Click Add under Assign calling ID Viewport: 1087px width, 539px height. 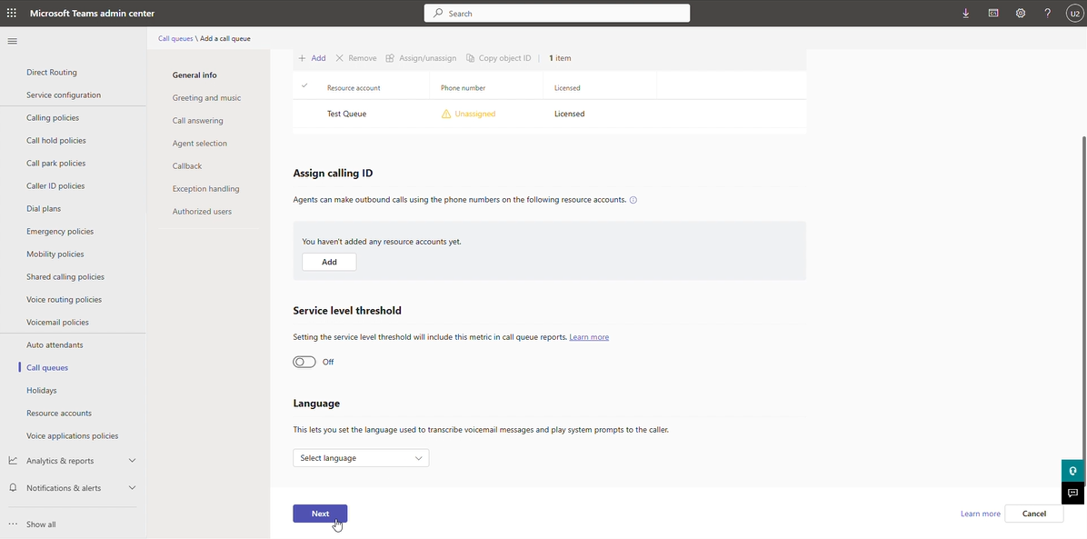pos(329,262)
